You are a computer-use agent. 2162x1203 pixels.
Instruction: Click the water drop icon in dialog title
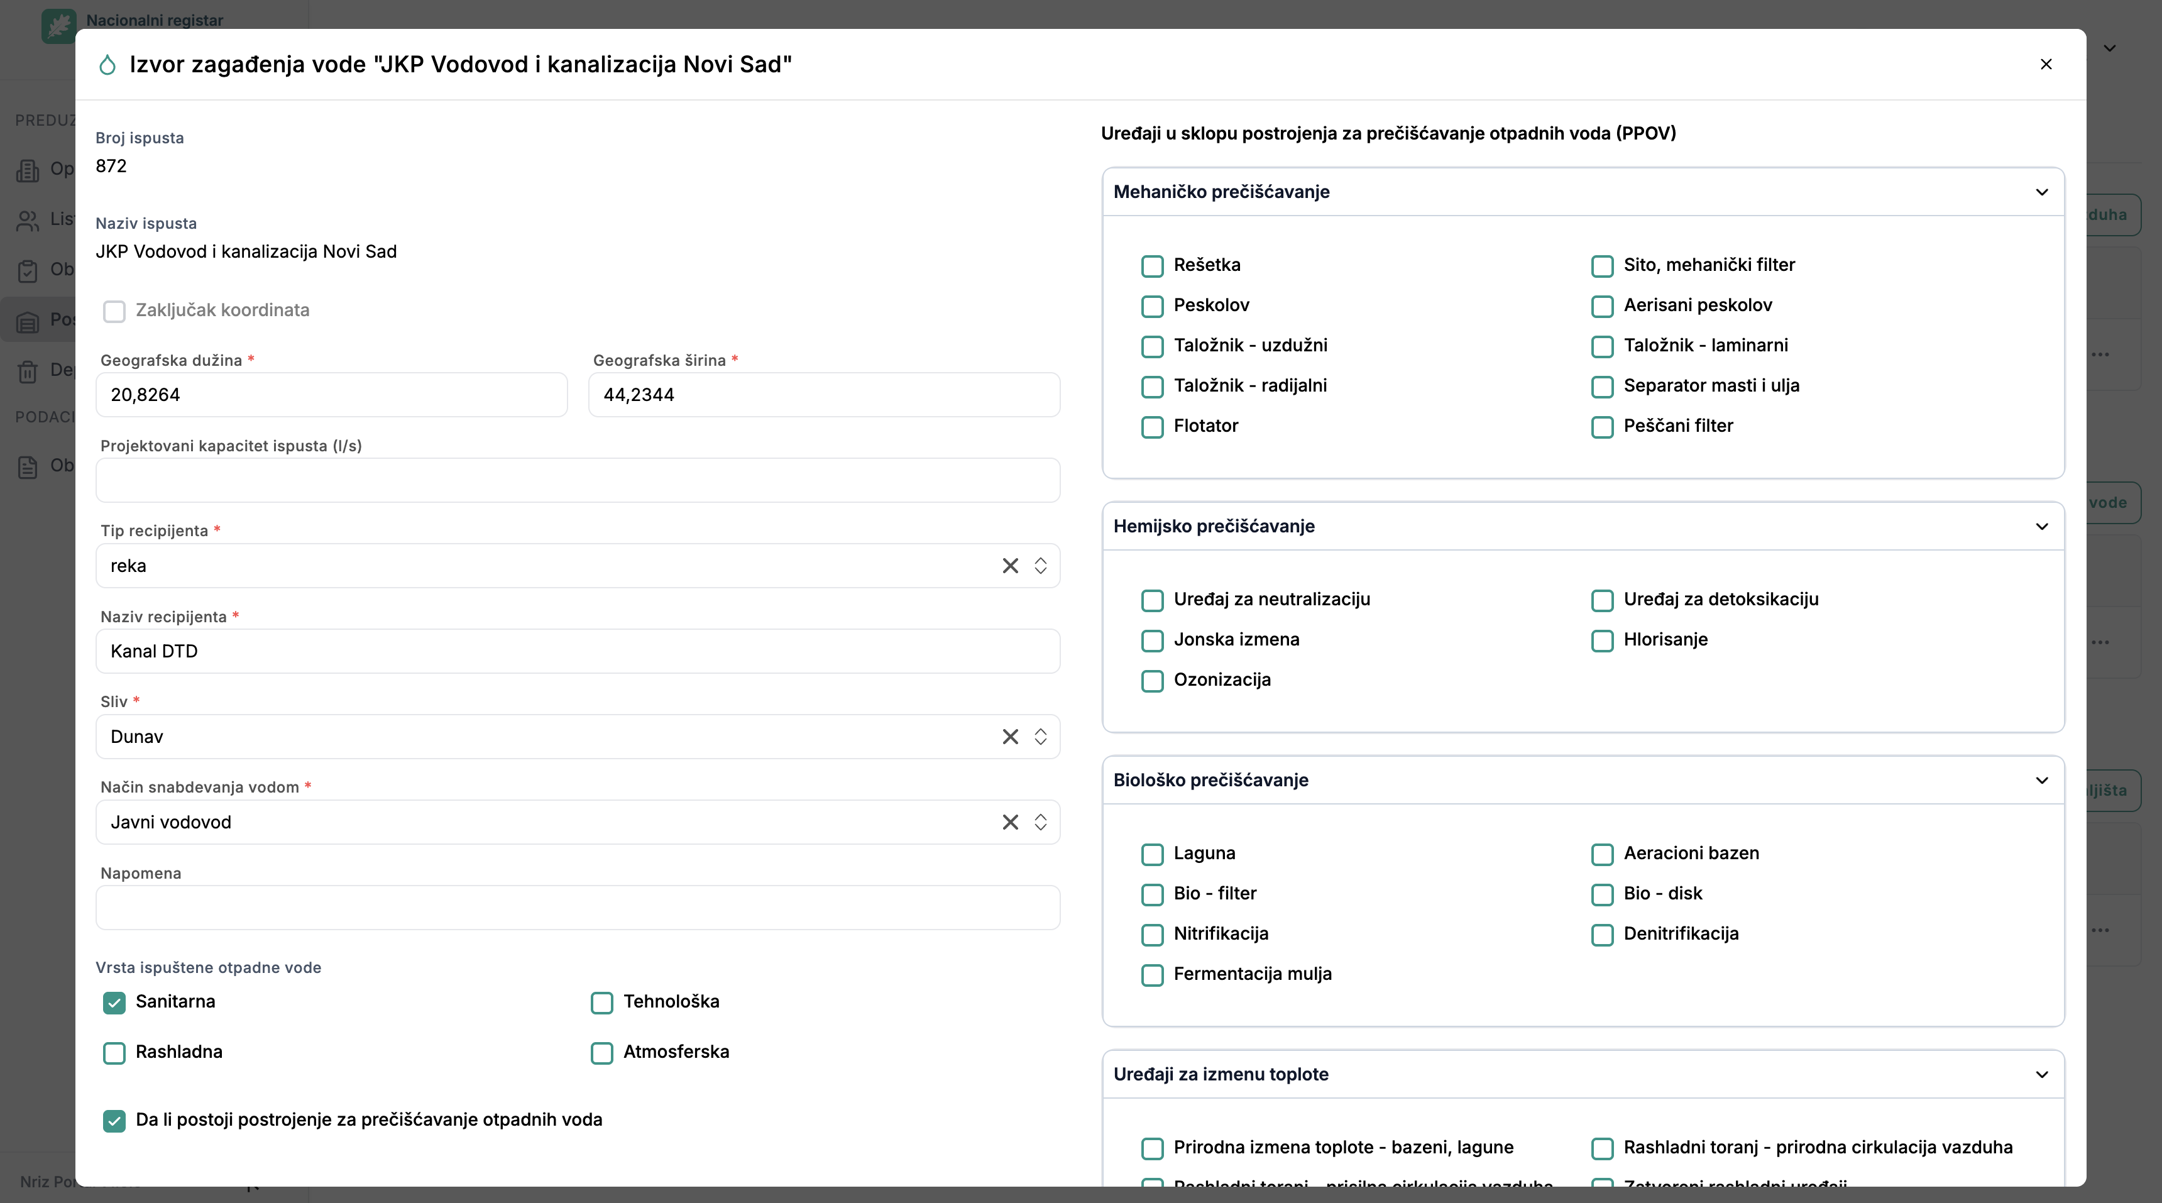107,65
